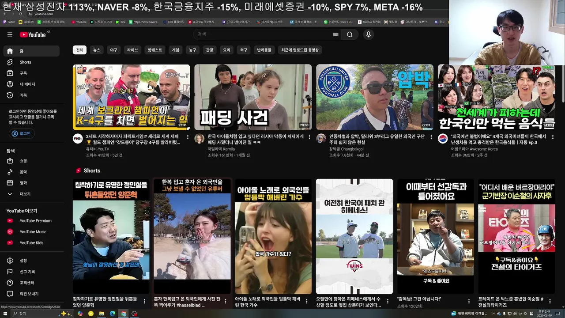
Task: Open options menu for 어썸코리아 video
Action: 553,137
